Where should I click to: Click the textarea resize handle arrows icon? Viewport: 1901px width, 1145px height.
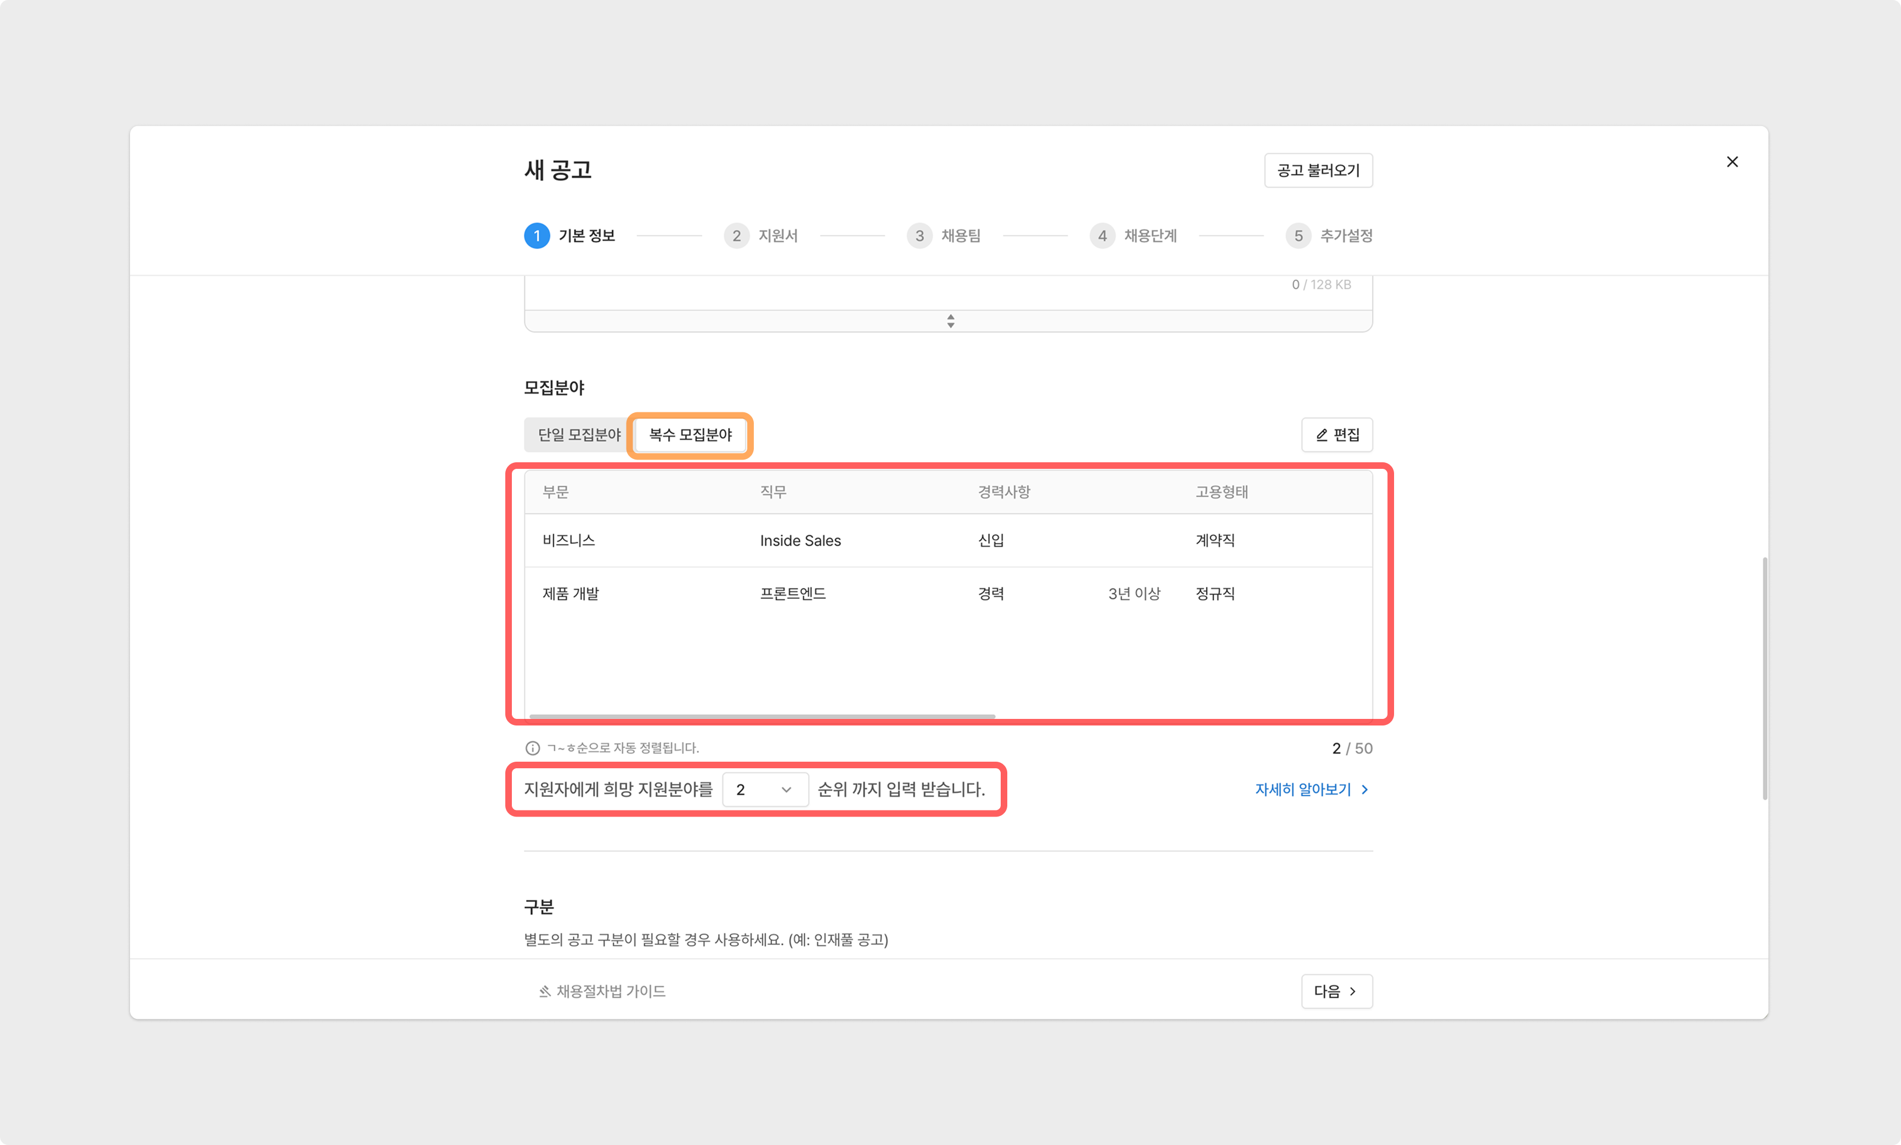pyautogui.click(x=950, y=321)
